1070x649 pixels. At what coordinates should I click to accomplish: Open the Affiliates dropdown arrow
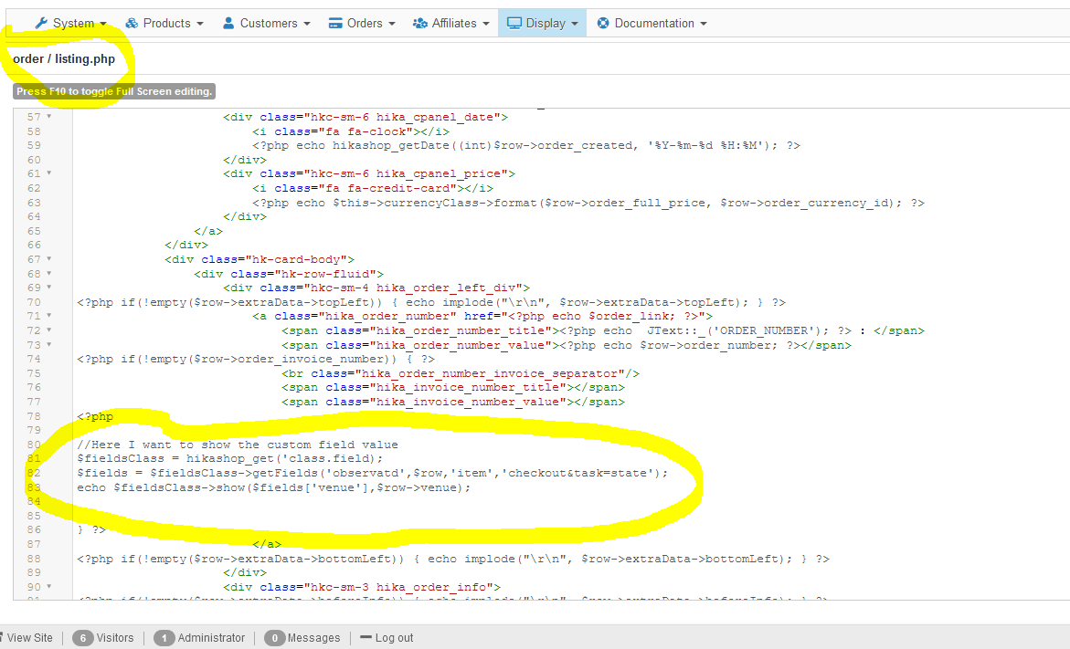(486, 24)
